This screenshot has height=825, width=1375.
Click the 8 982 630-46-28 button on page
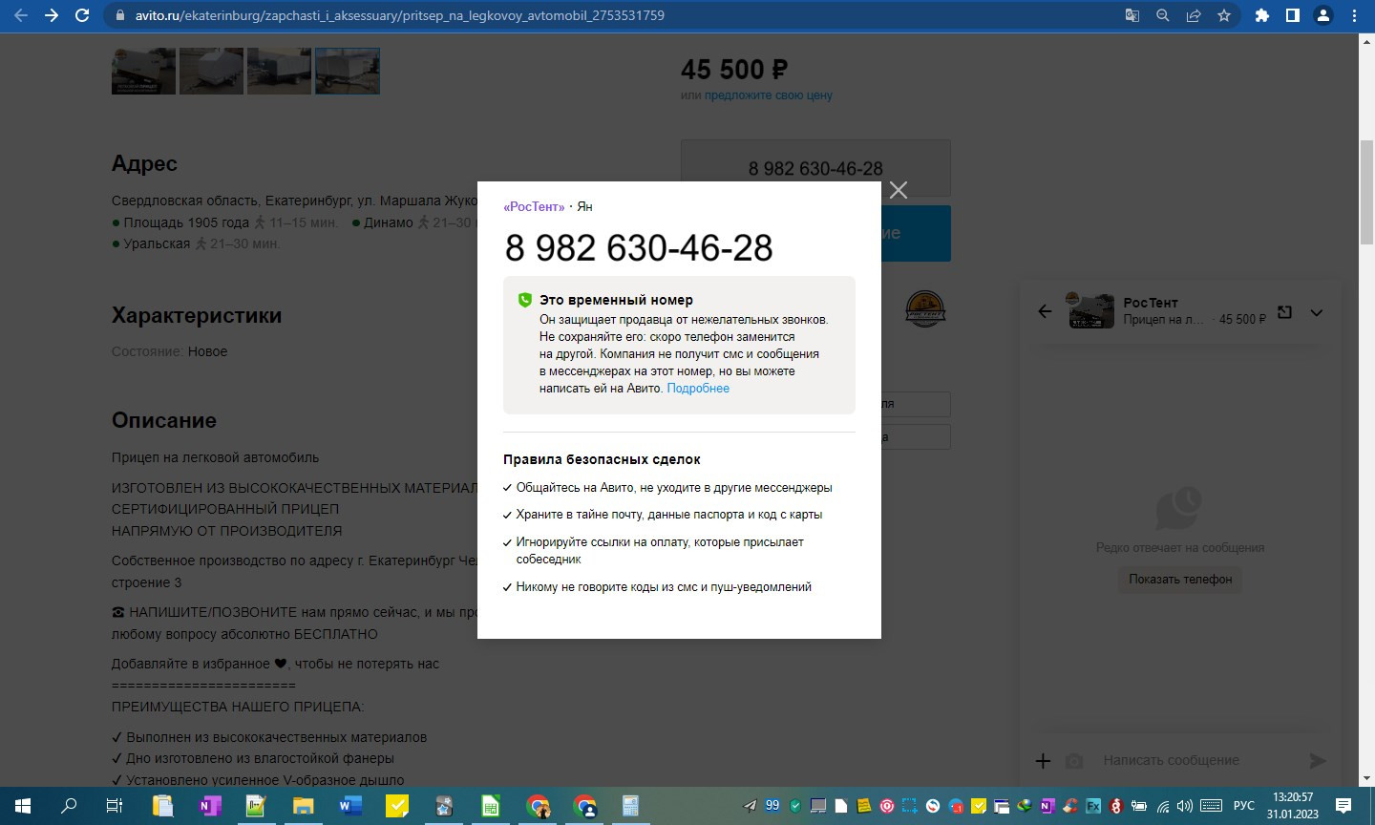click(815, 168)
